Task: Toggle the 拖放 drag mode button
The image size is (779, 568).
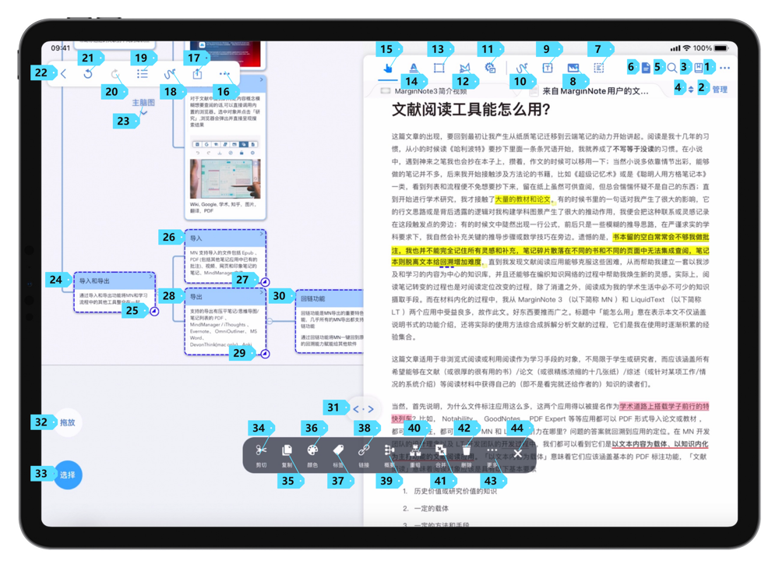Action: tap(68, 422)
